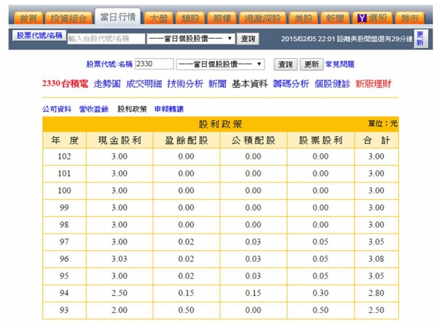Switch to the 港滬深股 tab
The height and width of the screenshot is (325, 442).
[x=263, y=18]
